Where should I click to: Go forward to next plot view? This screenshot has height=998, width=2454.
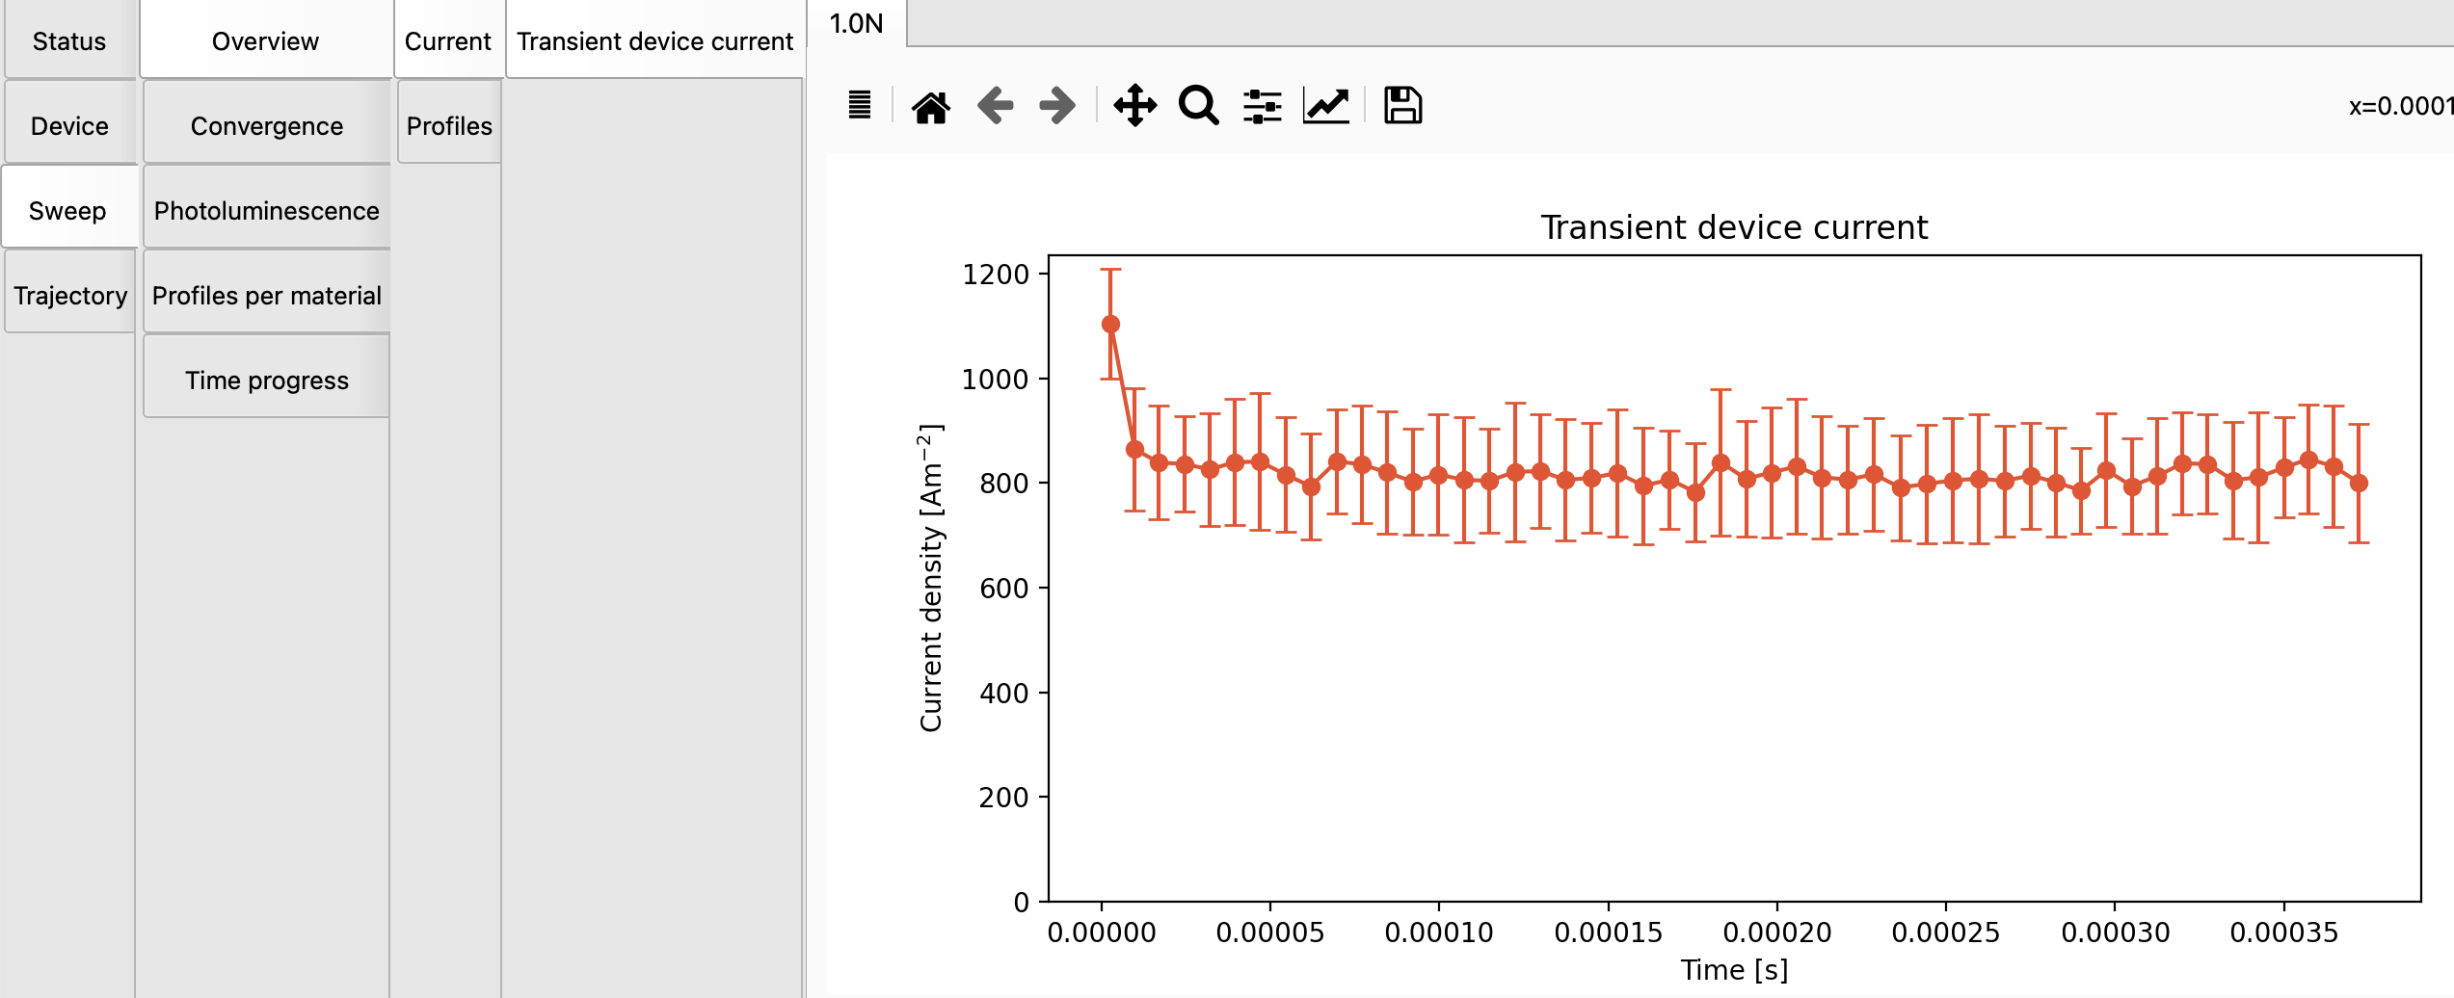1057,106
